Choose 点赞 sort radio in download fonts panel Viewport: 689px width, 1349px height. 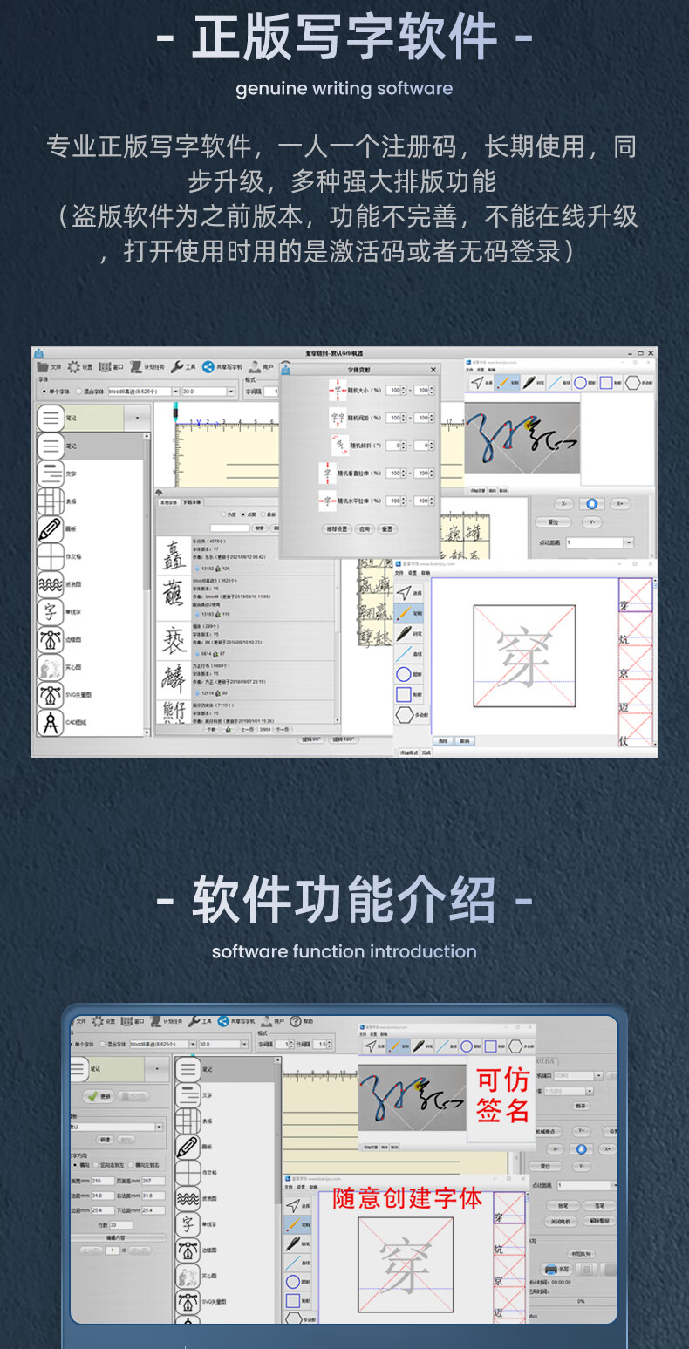243,514
